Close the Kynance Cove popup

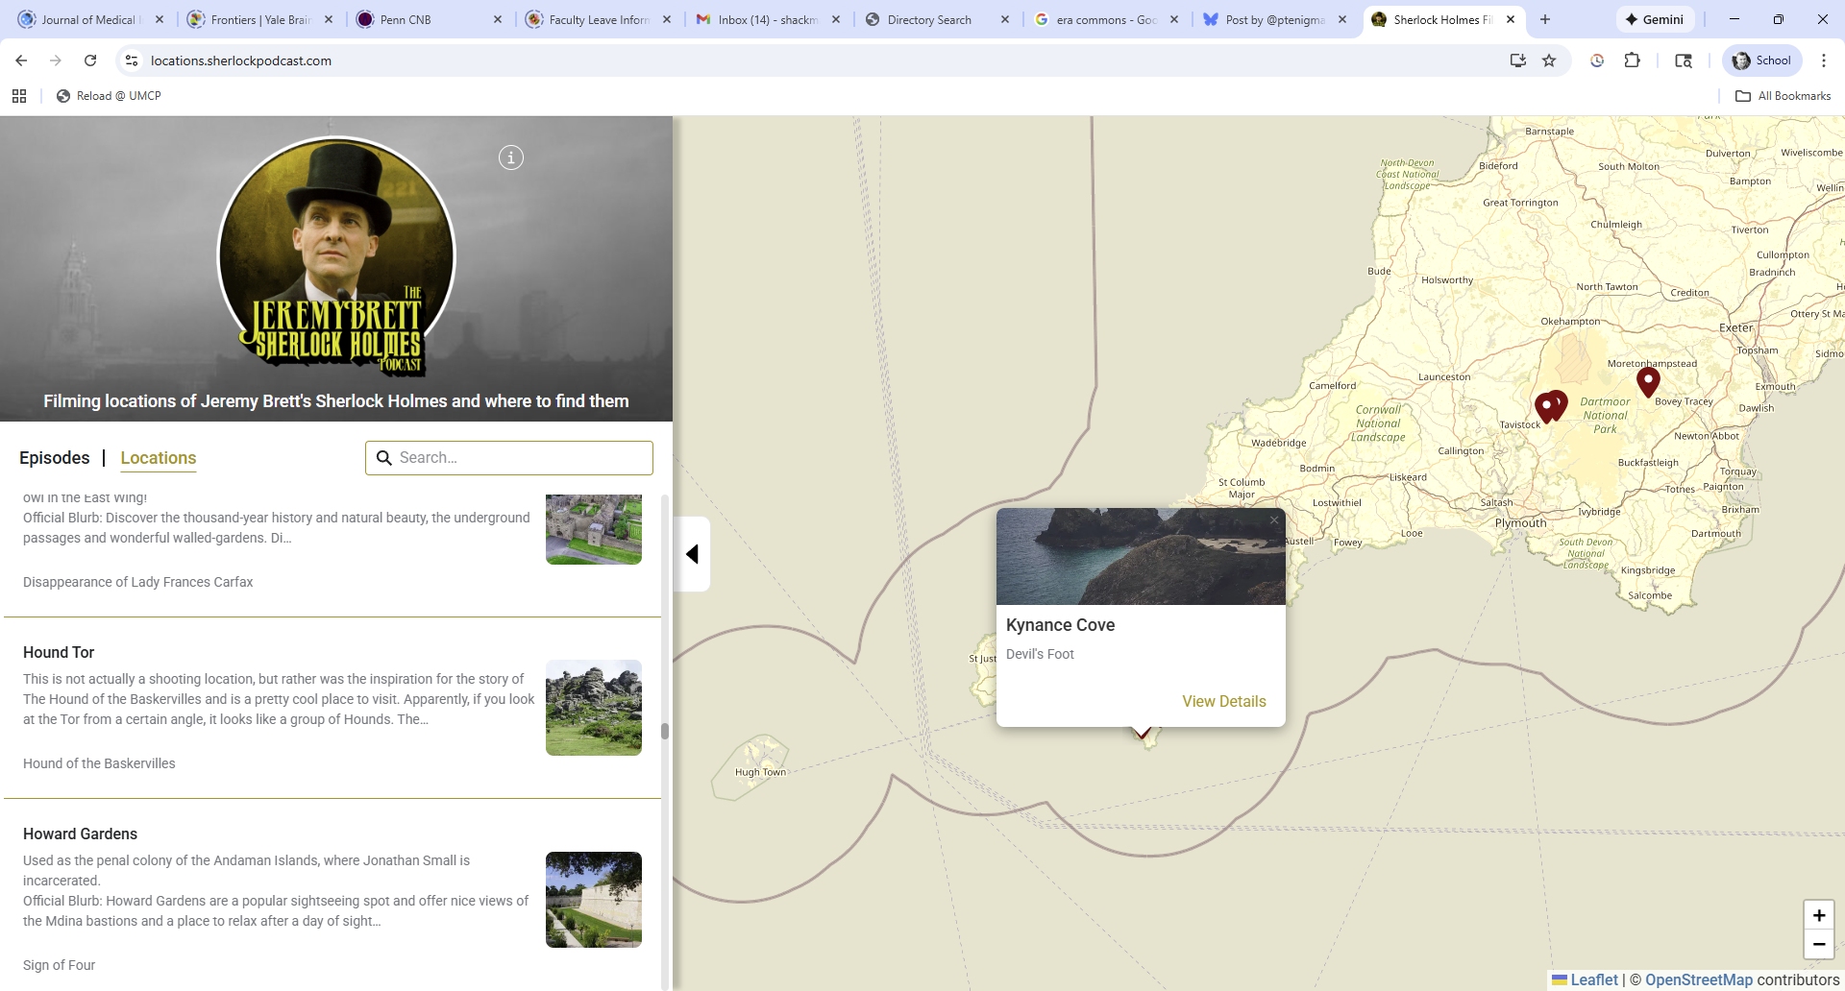1274,520
